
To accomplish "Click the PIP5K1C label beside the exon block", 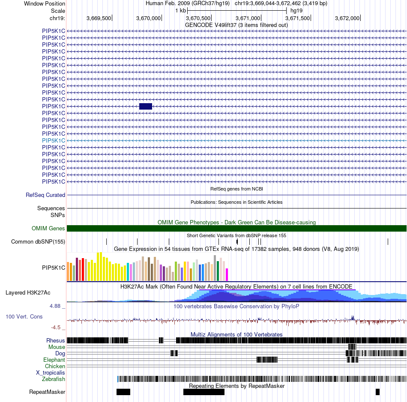I will tap(54, 106).
